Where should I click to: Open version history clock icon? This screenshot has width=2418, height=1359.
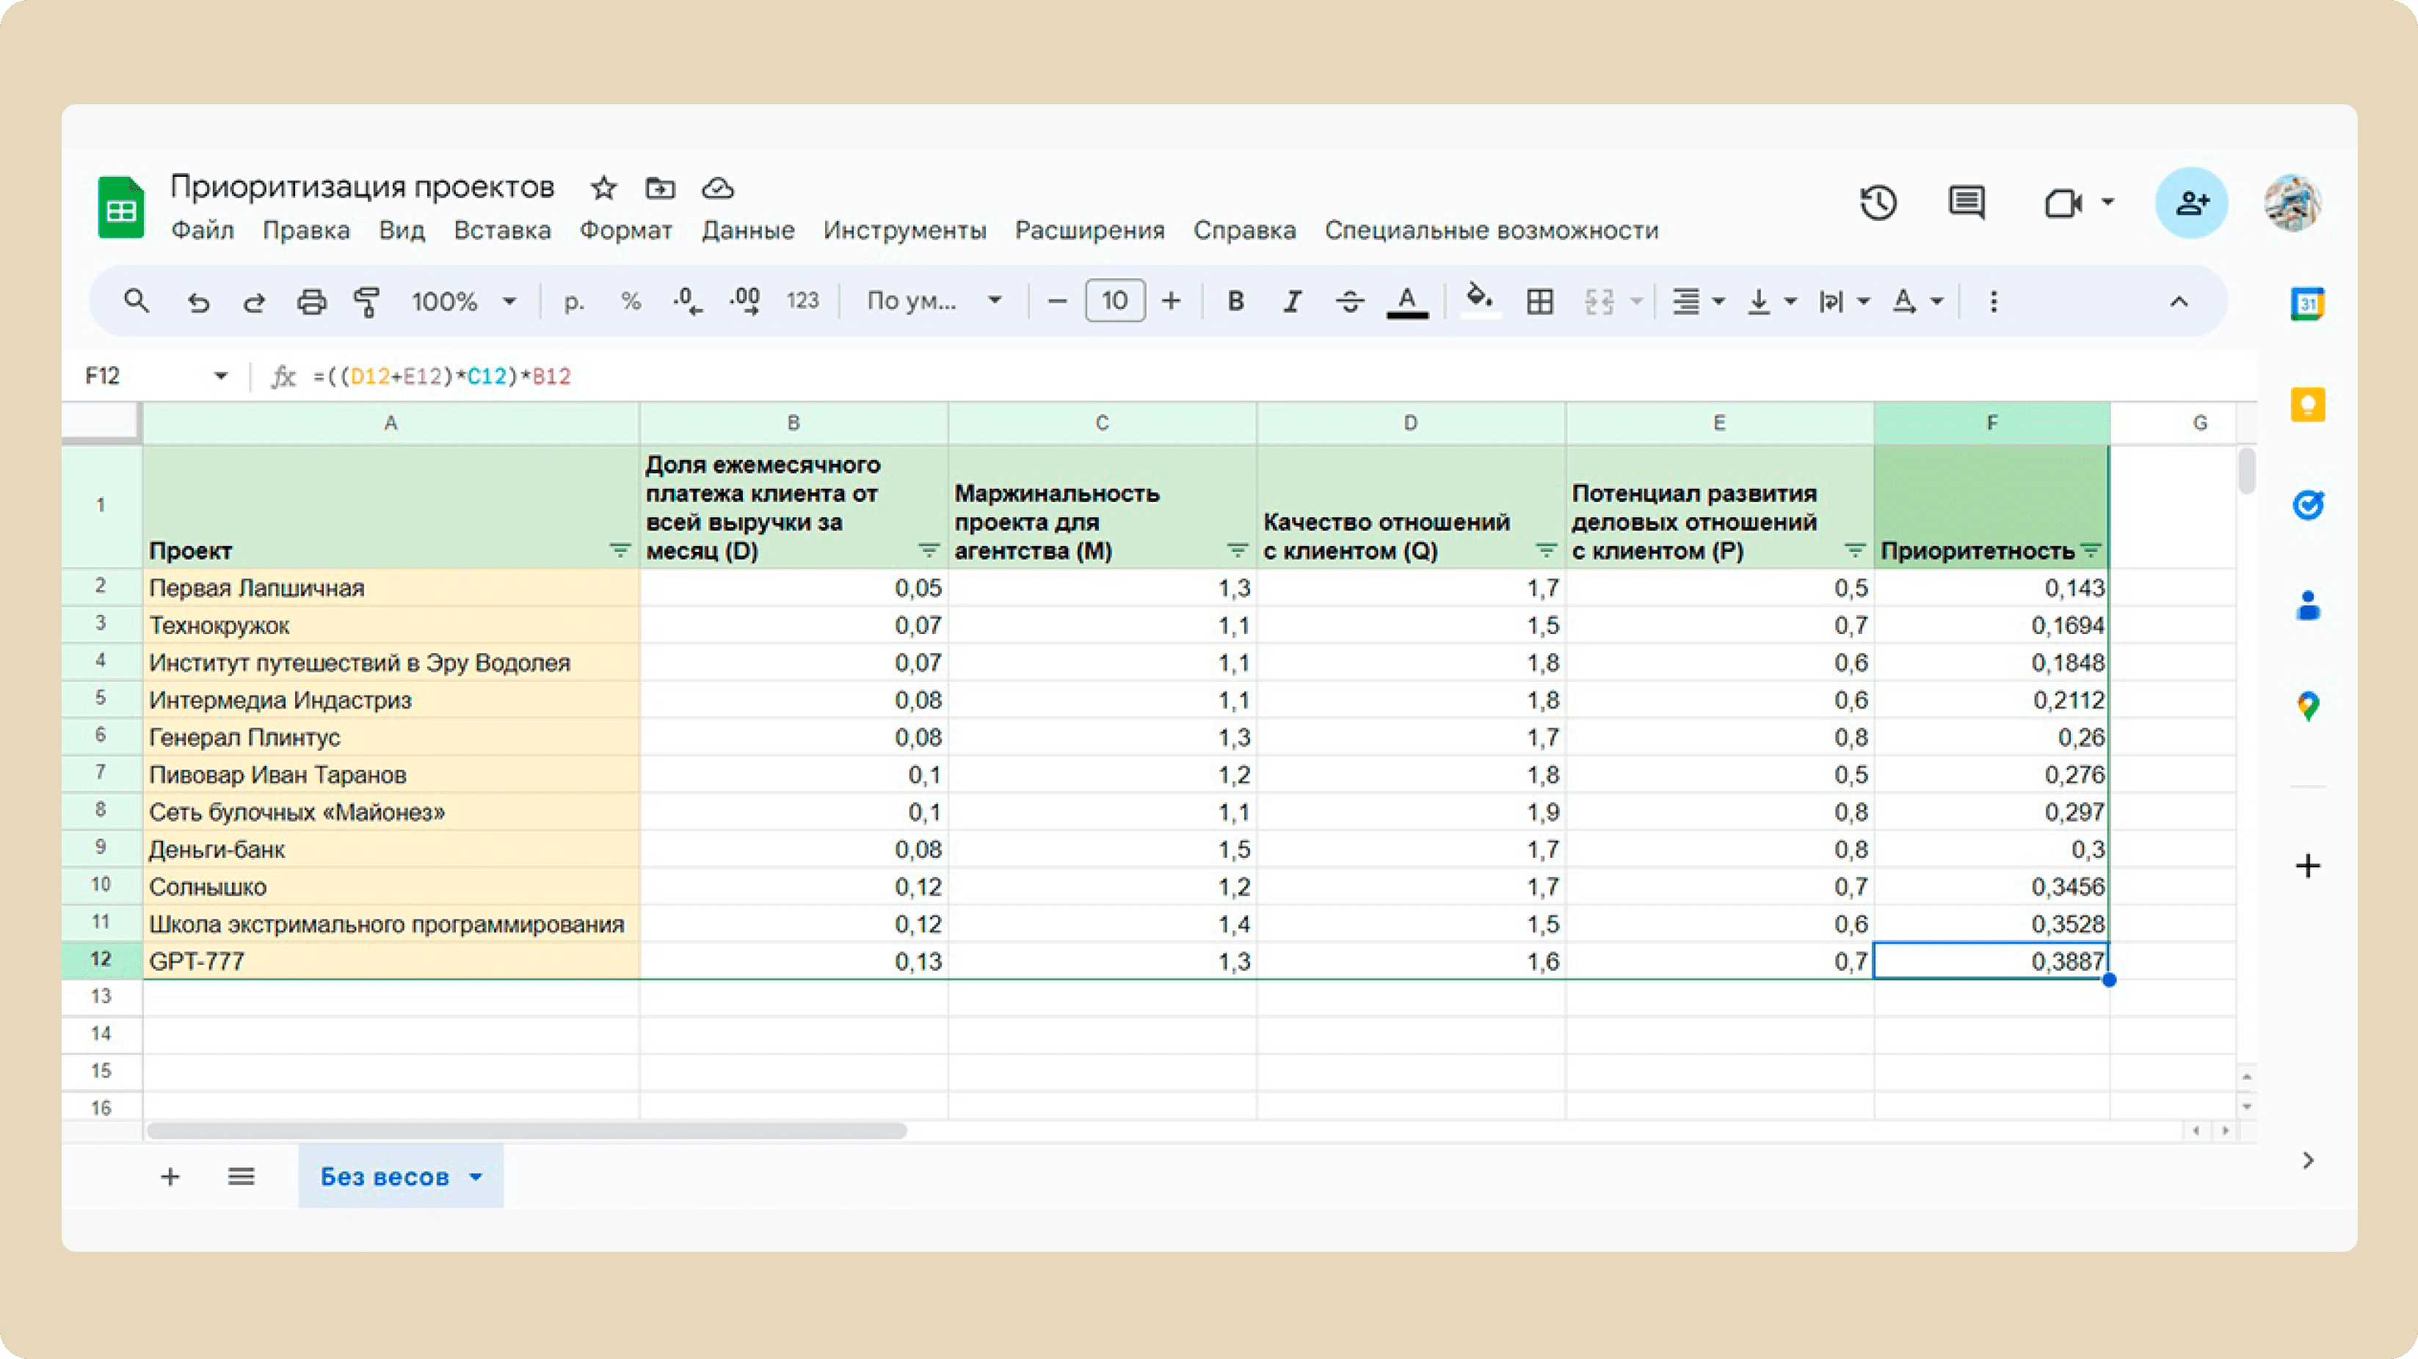pyautogui.click(x=1878, y=203)
